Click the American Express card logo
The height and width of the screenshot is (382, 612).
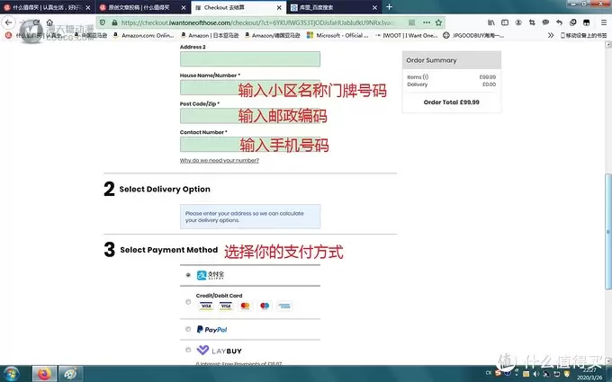click(284, 306)
